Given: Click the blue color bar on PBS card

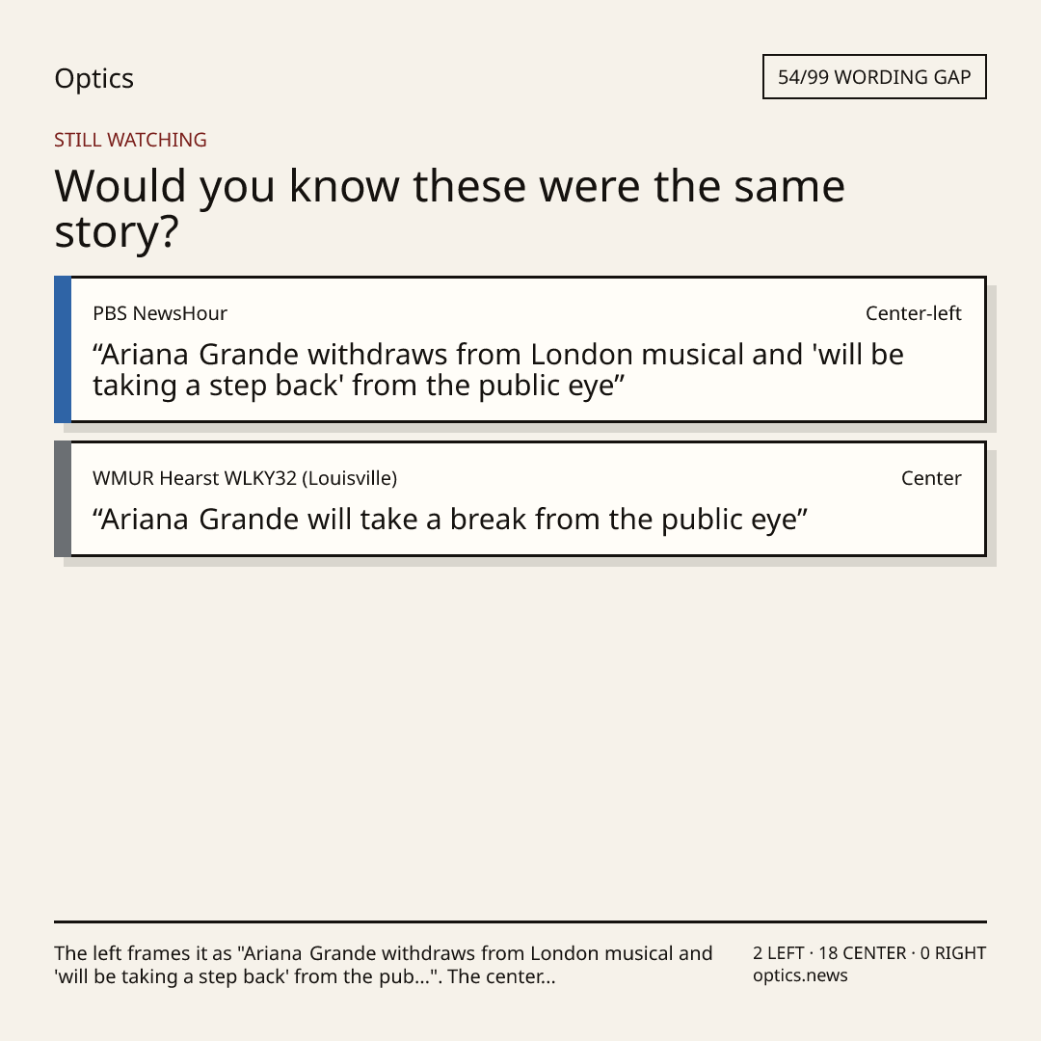Looking at the screenshot, I should 63,349.
